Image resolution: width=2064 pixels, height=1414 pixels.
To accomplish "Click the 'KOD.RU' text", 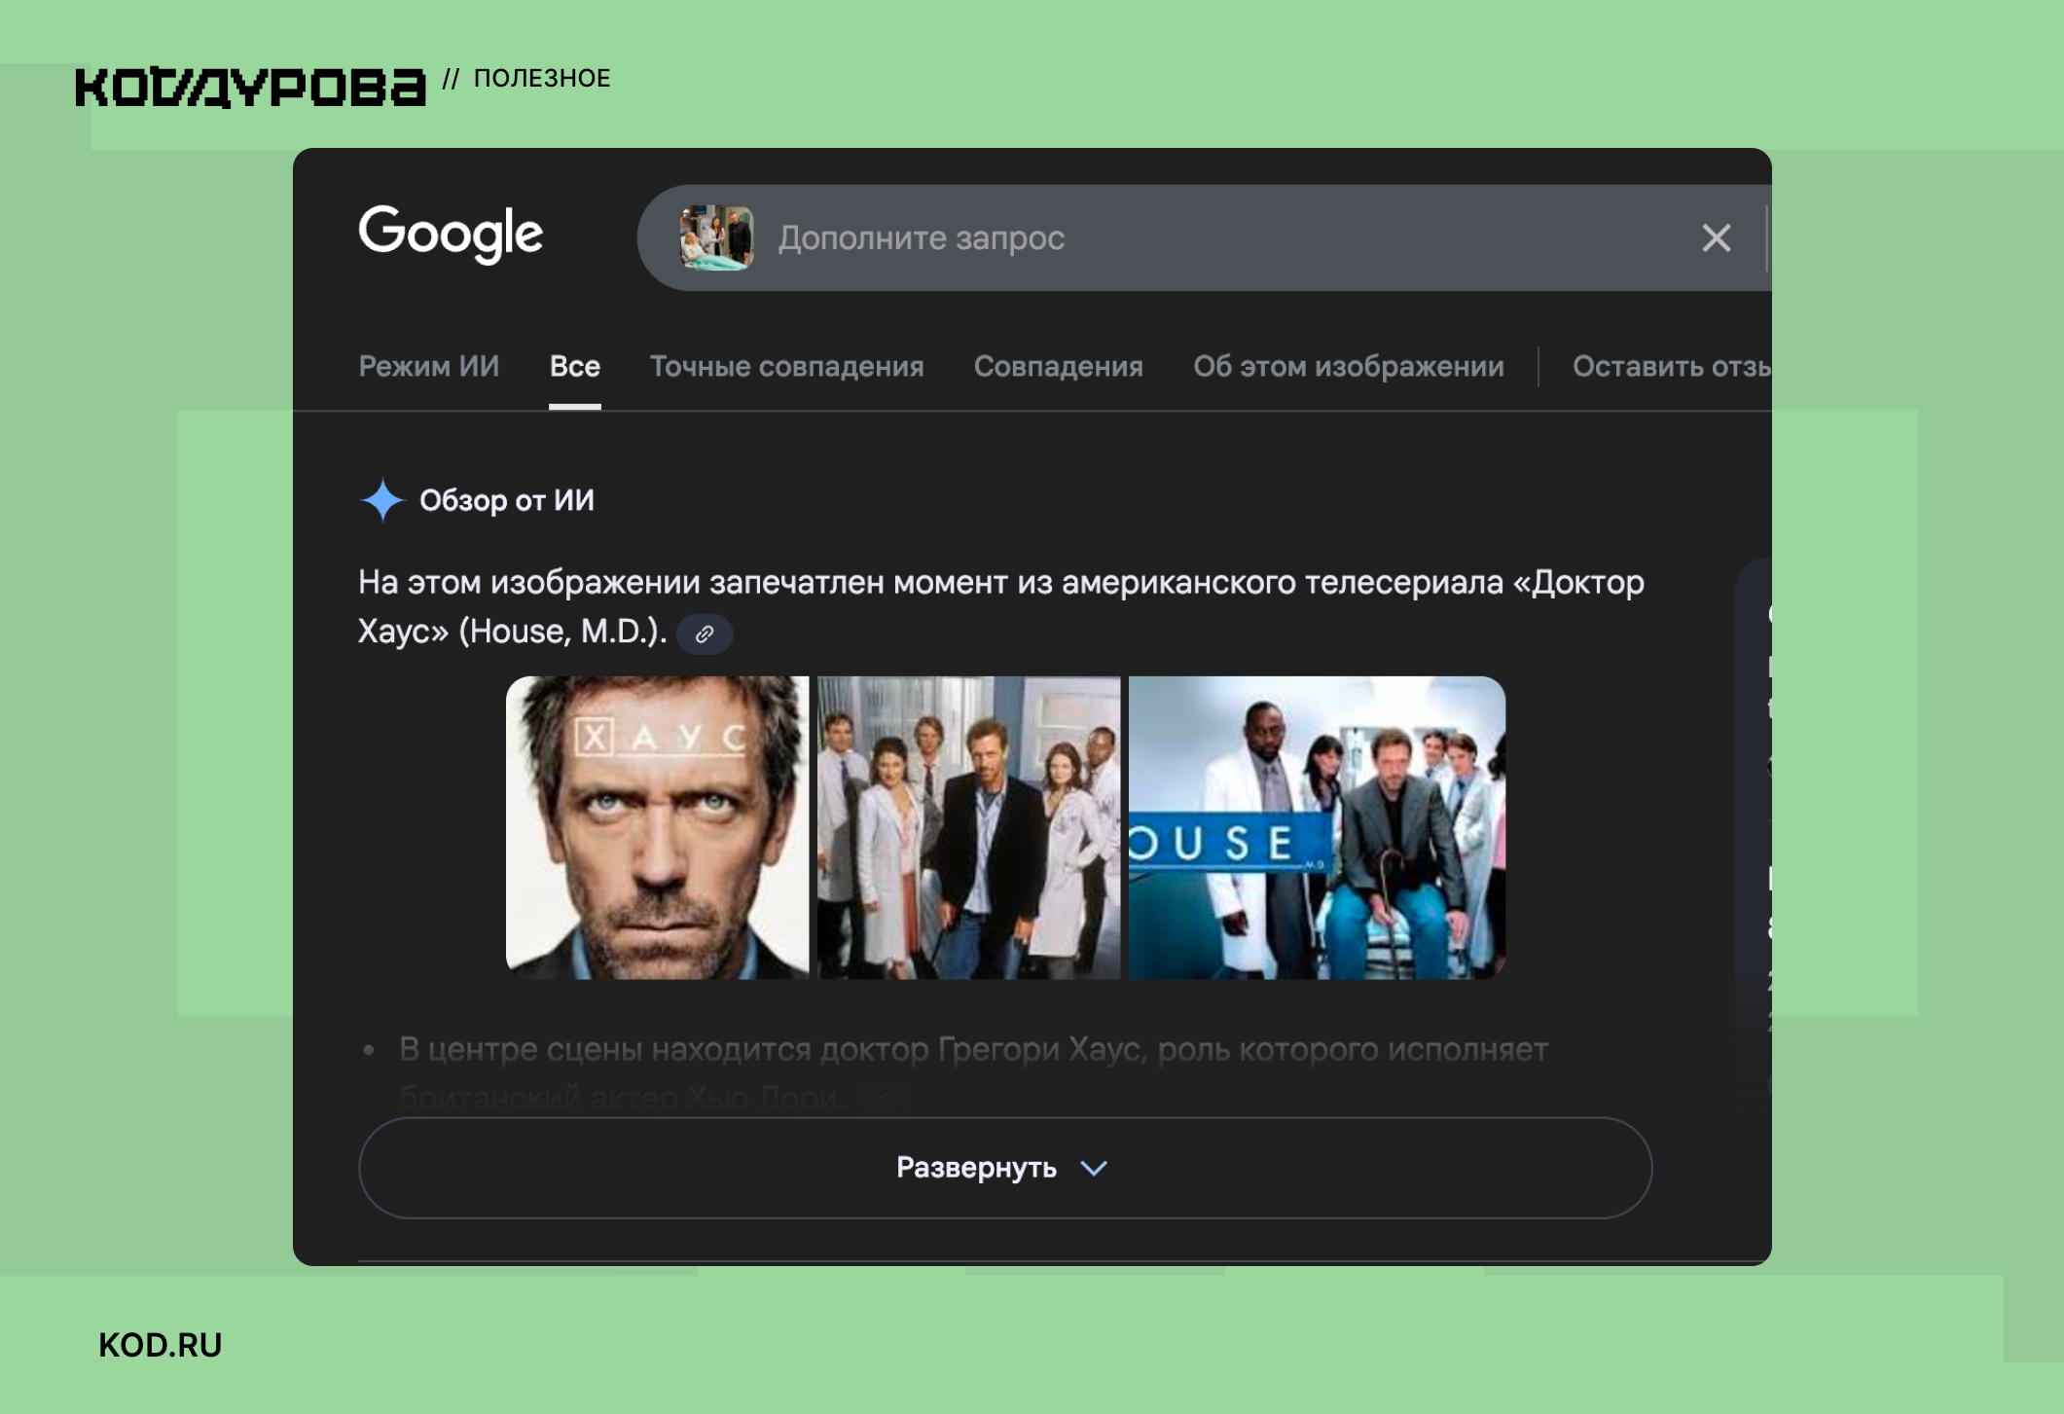I will tap(161, 1345).
